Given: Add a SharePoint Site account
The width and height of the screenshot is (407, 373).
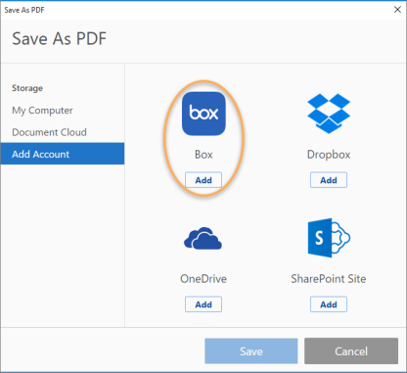Looking at the screenshot, I should pos(329,304).
